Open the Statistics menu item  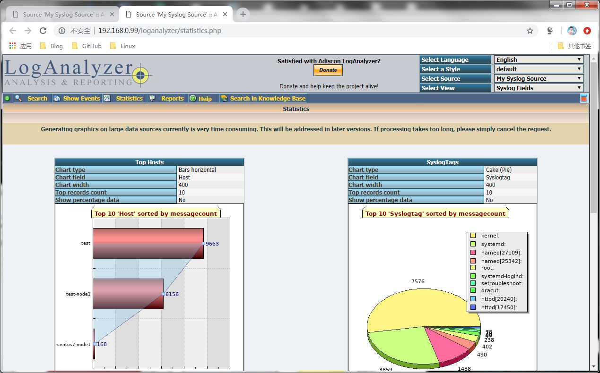129,98
